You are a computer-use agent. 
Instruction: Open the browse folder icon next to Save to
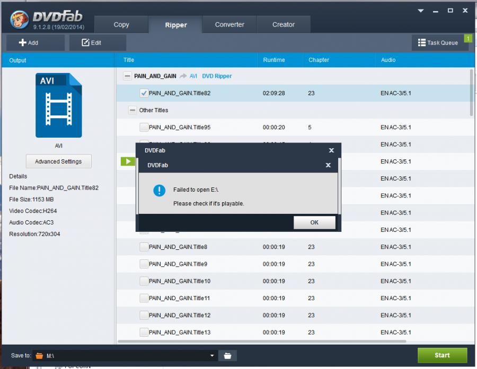pos(227,356)
